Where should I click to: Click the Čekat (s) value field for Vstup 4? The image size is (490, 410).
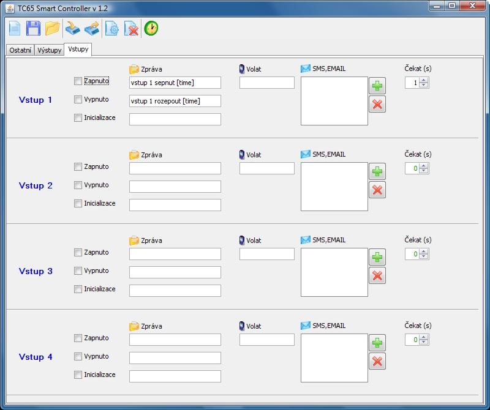coord(412,340)
